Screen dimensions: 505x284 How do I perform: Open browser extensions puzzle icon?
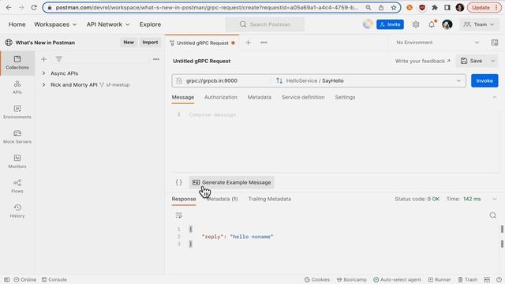click(435, 7)
